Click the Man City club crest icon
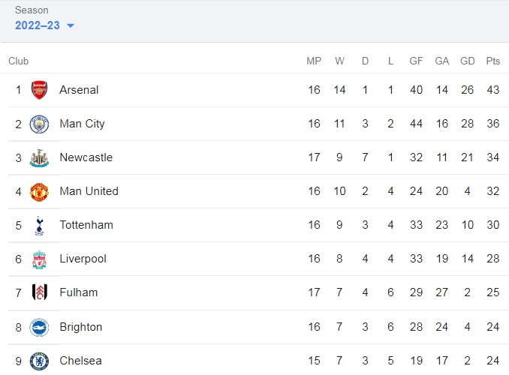The image size is (509, 375). 39,124
